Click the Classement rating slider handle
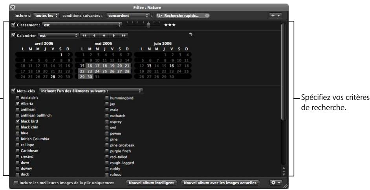The height and width of the screenshot is (190, 370). click(148, 25)
